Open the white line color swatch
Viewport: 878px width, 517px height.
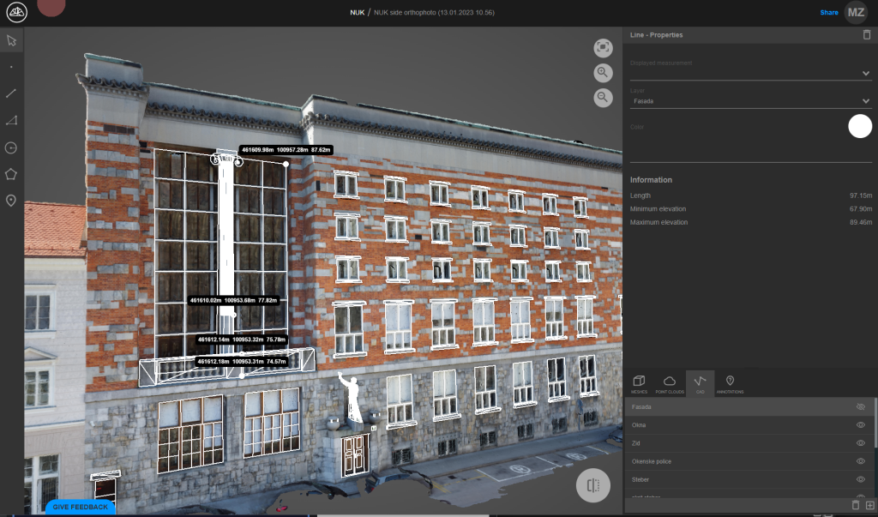(859, 126)
